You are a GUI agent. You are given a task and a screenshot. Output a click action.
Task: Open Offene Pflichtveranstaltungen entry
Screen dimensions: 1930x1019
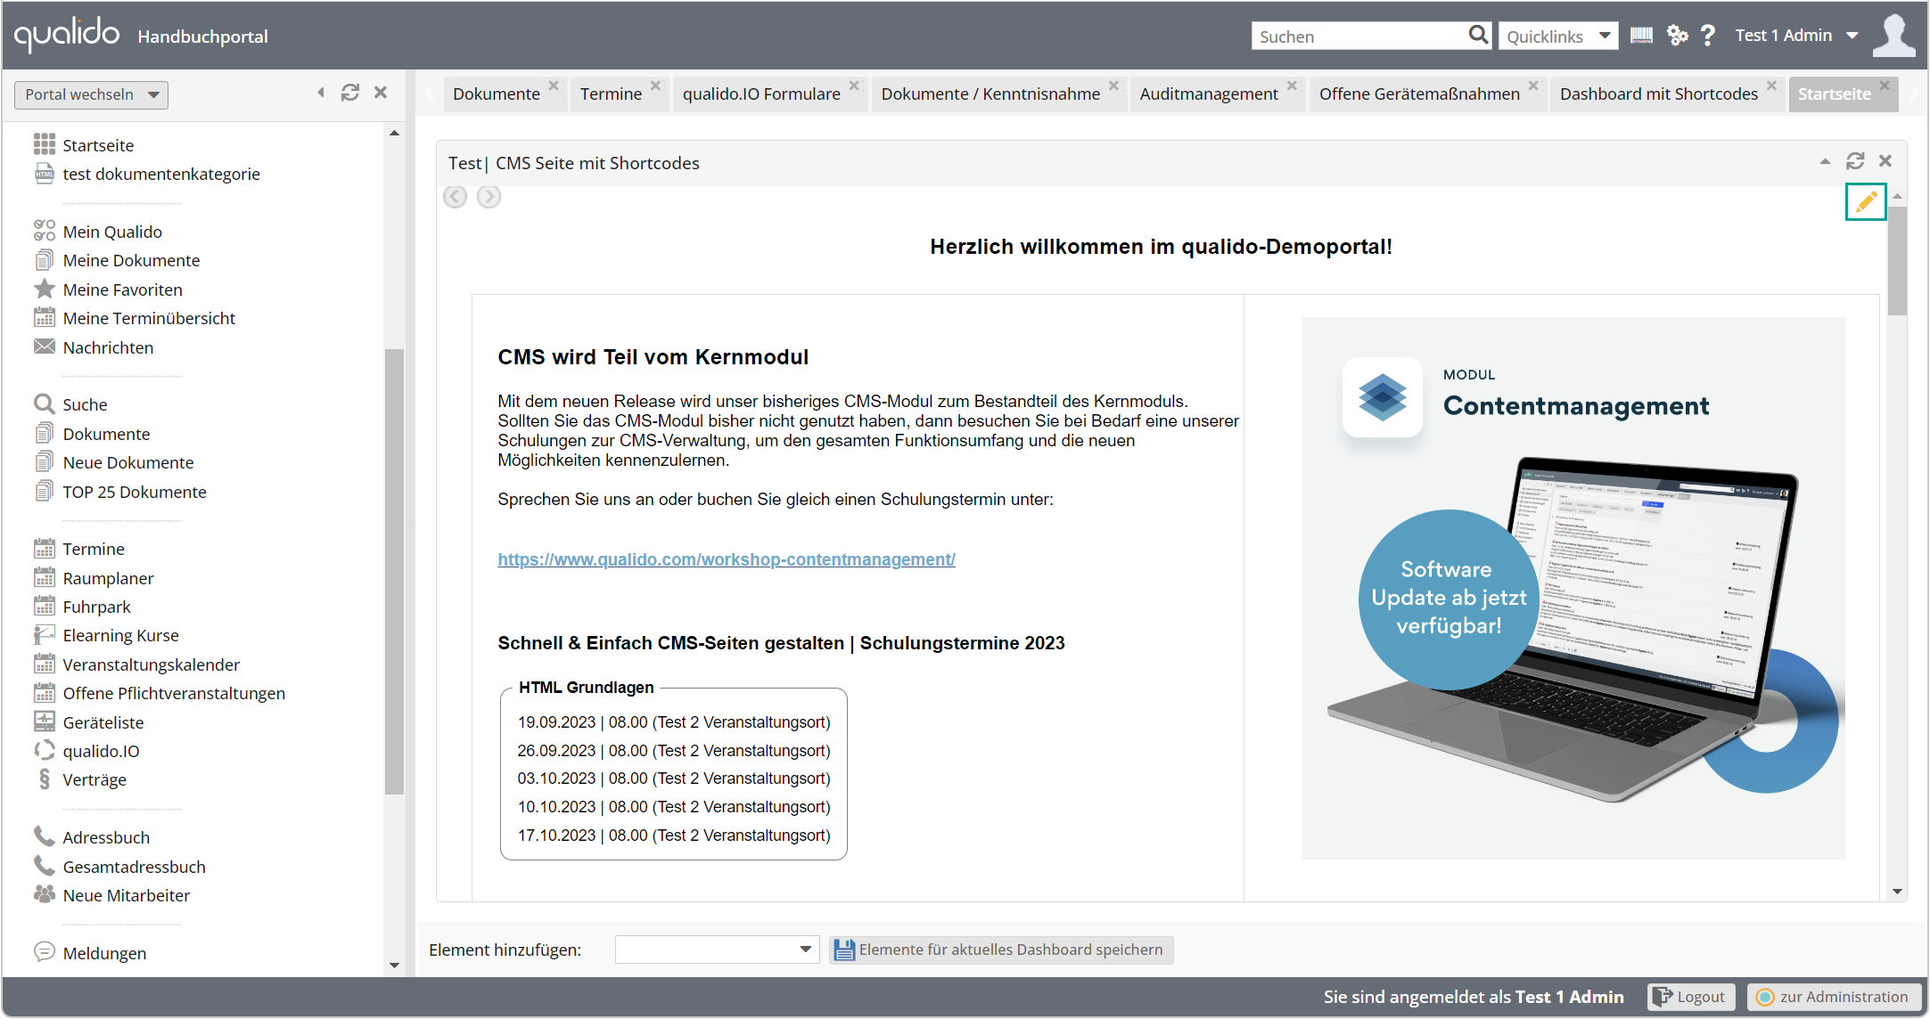point(160,693)
